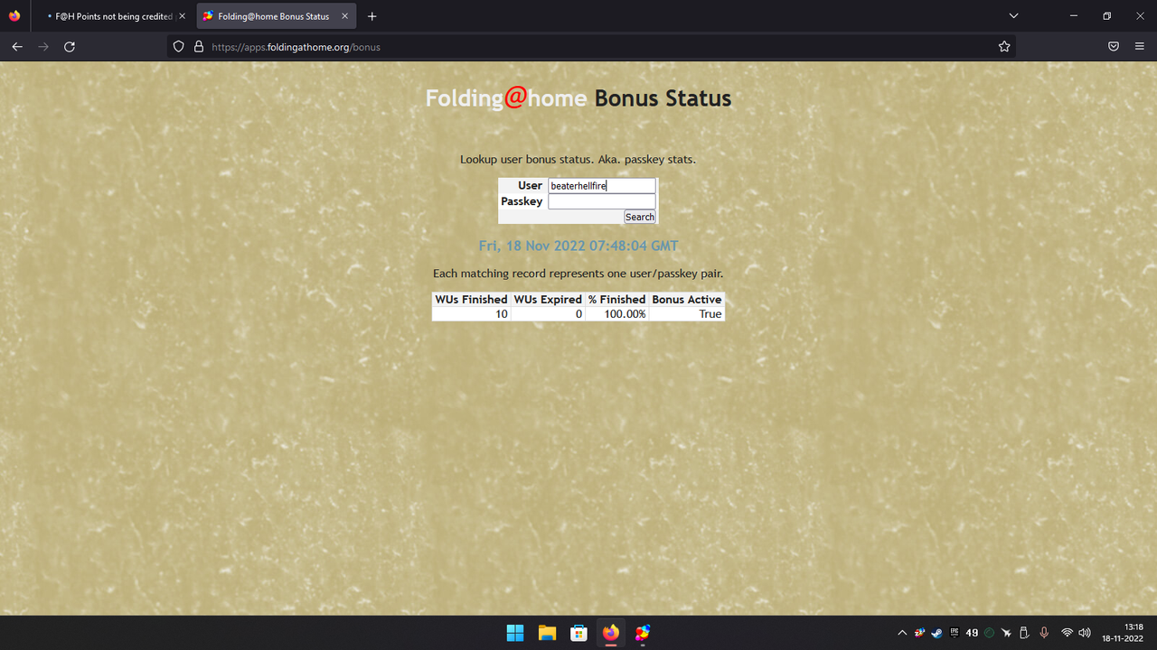Click the % Finished column header

click(616, 299)
